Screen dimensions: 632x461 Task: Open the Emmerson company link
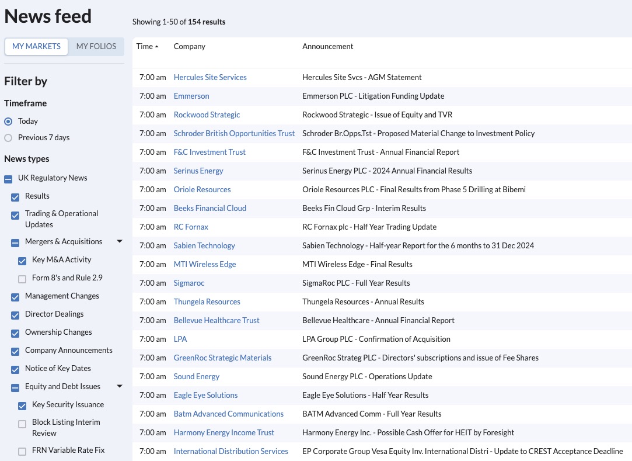pyautogui.click(x=191, y=96)
